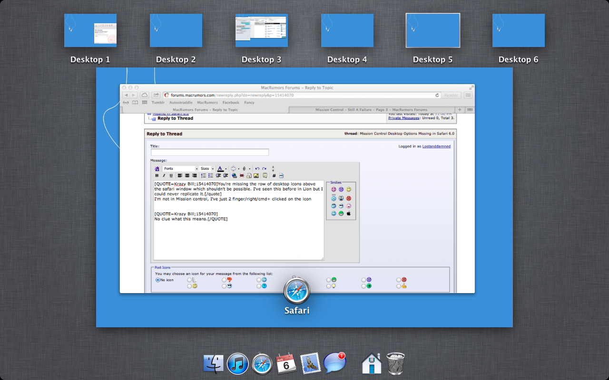
Task: Open Private Messages link
Action: (404, 118)
